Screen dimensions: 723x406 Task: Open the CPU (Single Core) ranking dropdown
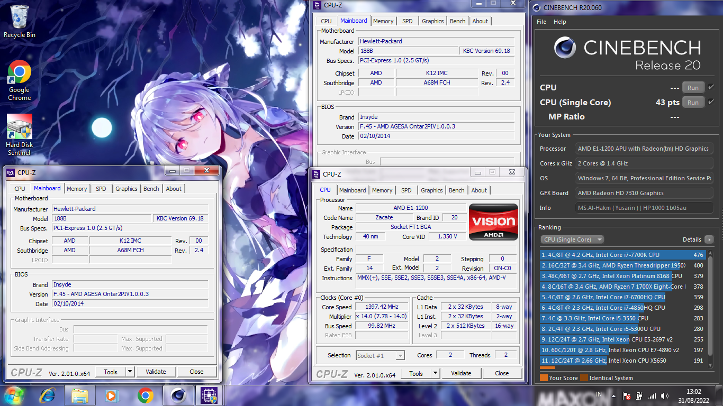[x=572, y=239]
